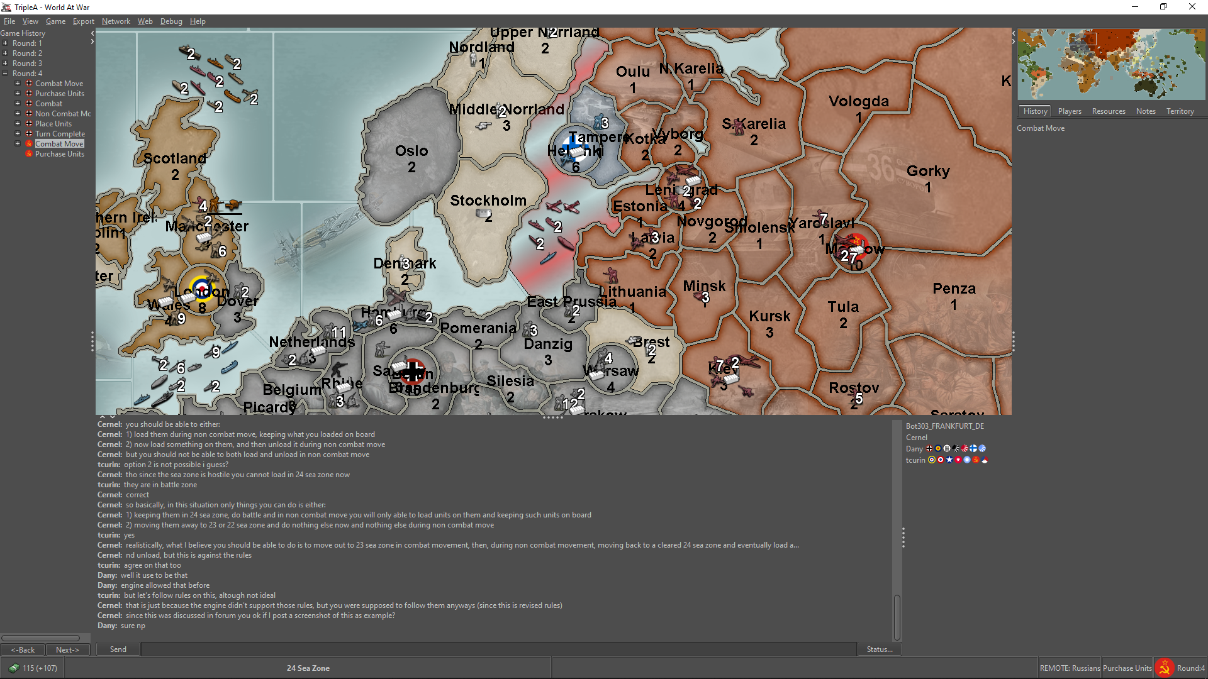The width and height of the screenshot is (1208, 679).
Task: Click tcurin's American star player icon
Action: coord(949,460)
